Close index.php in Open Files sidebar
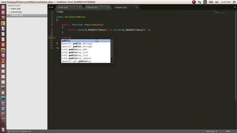This screenshot has width=237, height=133. point(9,9)
